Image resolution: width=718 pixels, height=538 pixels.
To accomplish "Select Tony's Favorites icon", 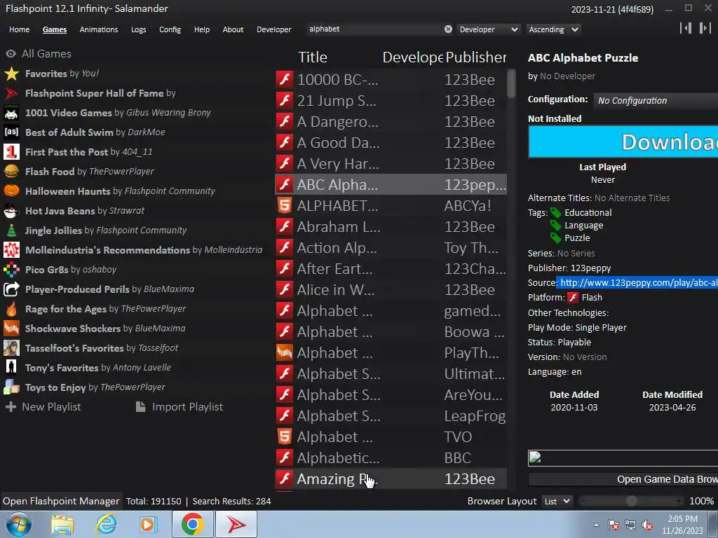I will tap(11, 368).
